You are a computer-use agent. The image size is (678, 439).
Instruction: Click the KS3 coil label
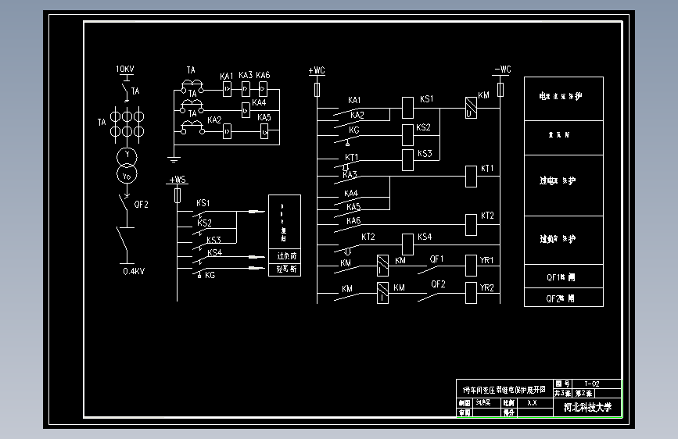tap(425, 153)
